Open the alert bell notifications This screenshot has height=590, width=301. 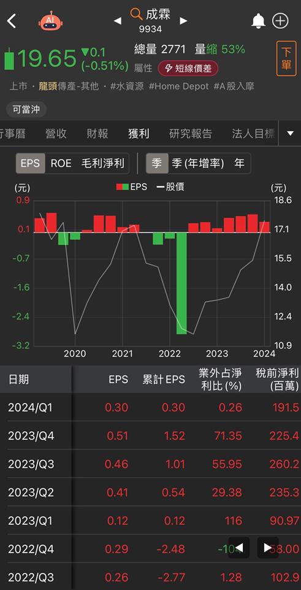[x=258, y=21]
